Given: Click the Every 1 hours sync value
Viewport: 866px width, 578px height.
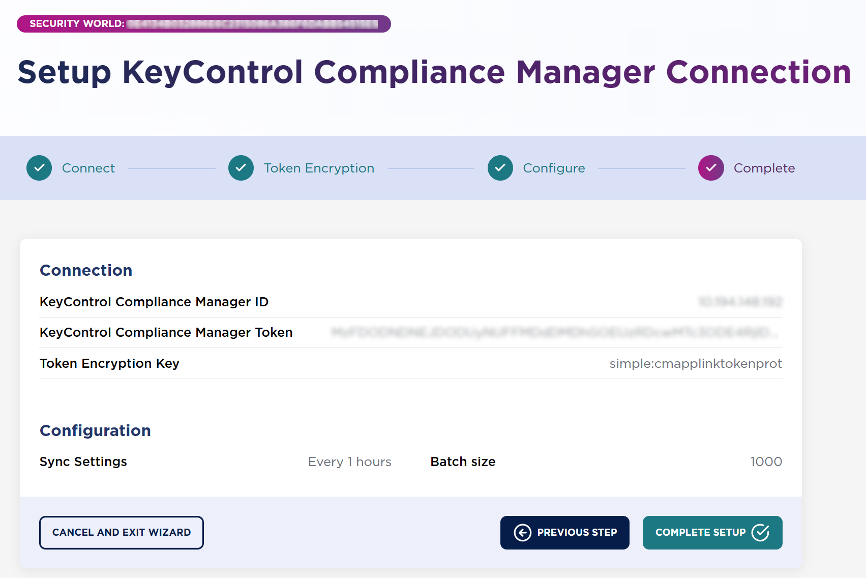Looking at the screenshot, I should pyautogui.click(x=350, y=461).
